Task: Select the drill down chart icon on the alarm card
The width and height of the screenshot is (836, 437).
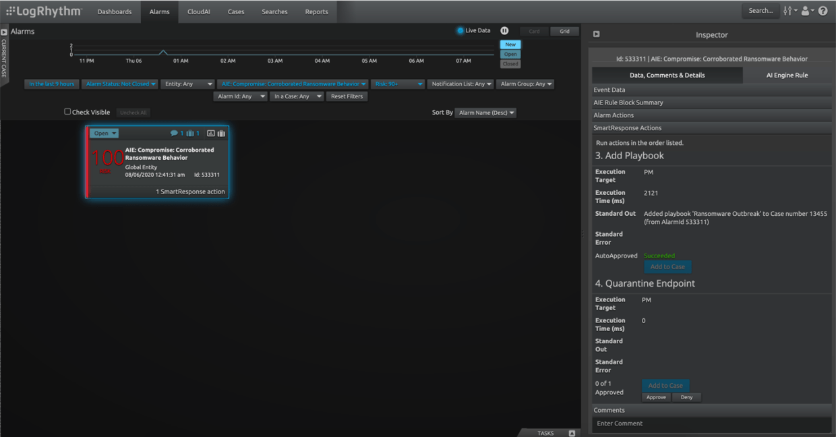Action: pyautogui.click(x=211, y=133)
